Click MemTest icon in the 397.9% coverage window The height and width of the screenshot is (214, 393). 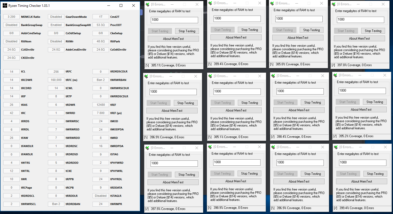[147, 148]
